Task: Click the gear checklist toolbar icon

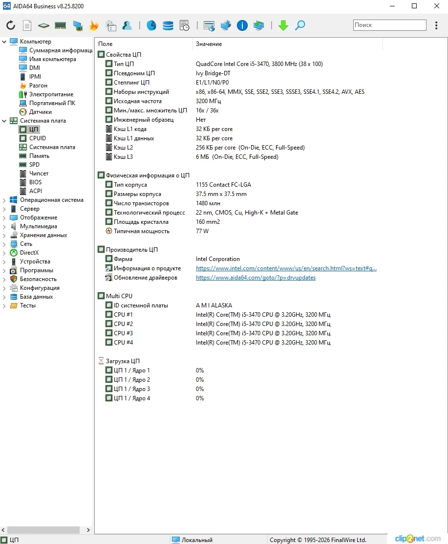Action: pyautogui.click(x=111, y=26)
